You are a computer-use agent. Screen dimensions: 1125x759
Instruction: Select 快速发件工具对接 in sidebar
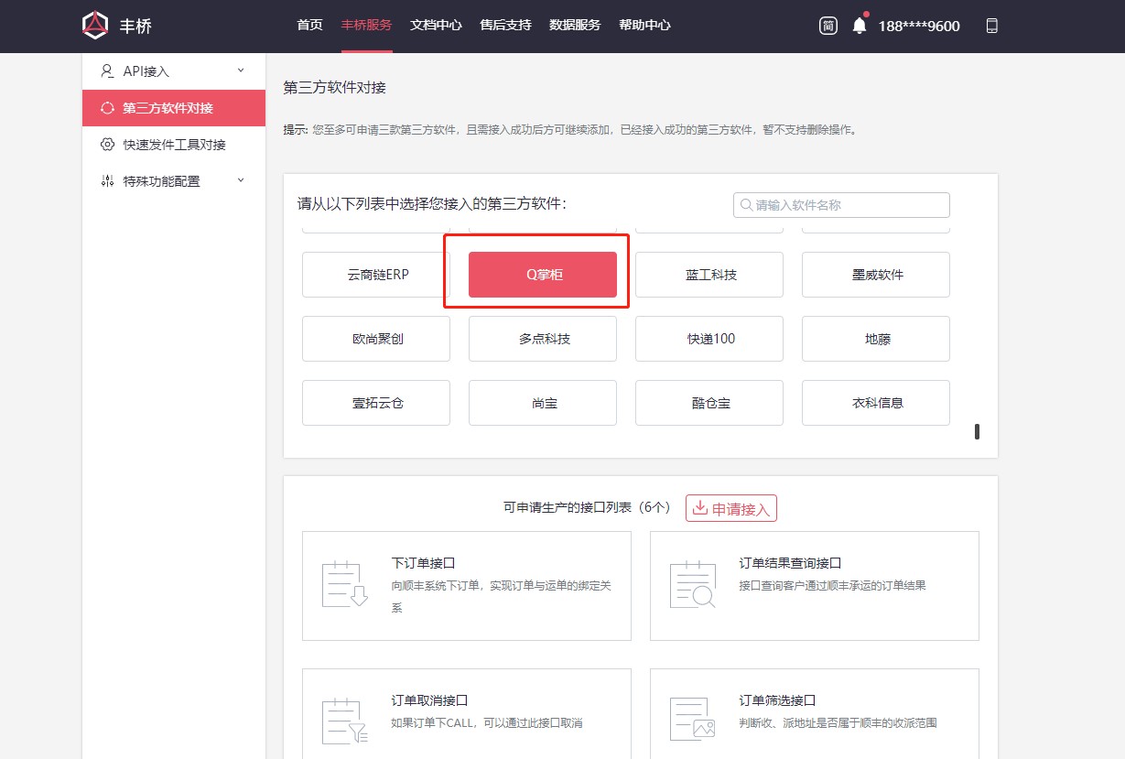tap(174, 145)
